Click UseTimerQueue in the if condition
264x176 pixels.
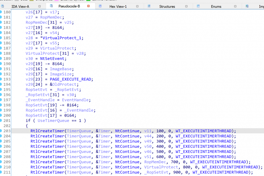pos(53,121)
